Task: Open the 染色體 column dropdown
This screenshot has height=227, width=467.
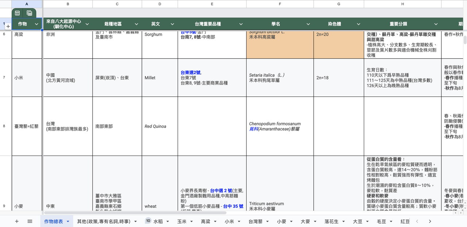Action: click(358, 24)
